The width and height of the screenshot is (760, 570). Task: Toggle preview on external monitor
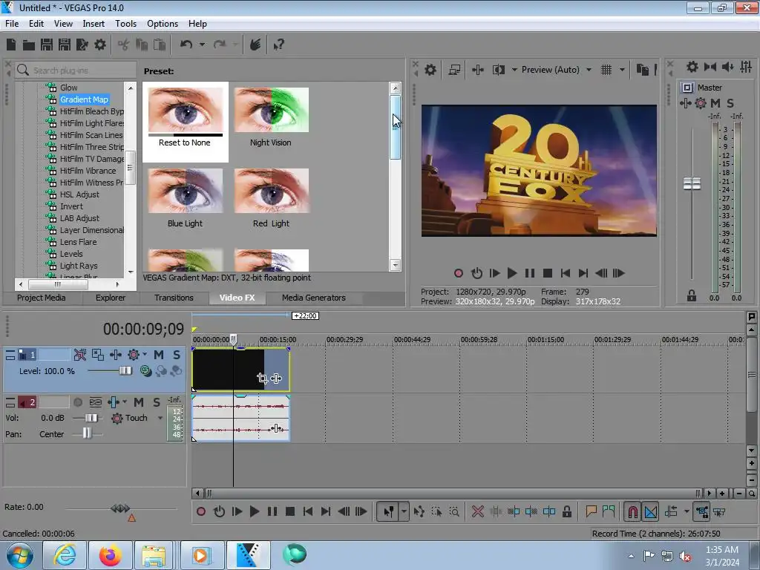click(454, 70)
